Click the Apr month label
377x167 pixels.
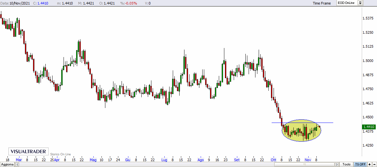56,160
